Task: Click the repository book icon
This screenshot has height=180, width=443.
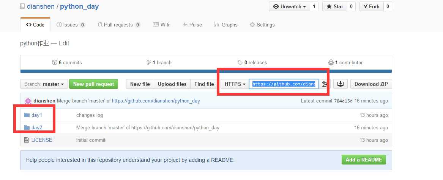Action: pos(23,6)
